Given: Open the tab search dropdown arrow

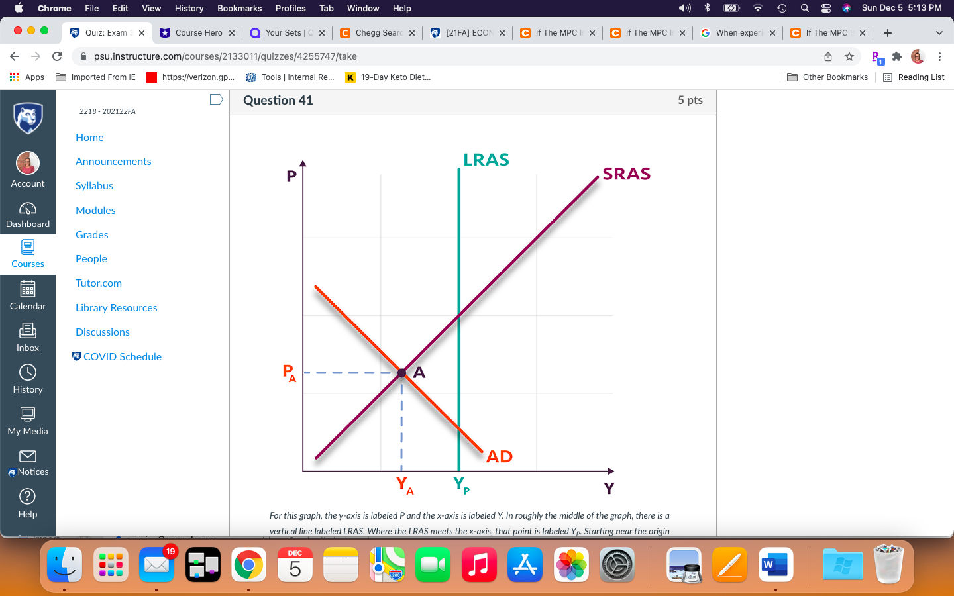Looking at the screenshot, I should pyautogui.click(x=939, y=33).
